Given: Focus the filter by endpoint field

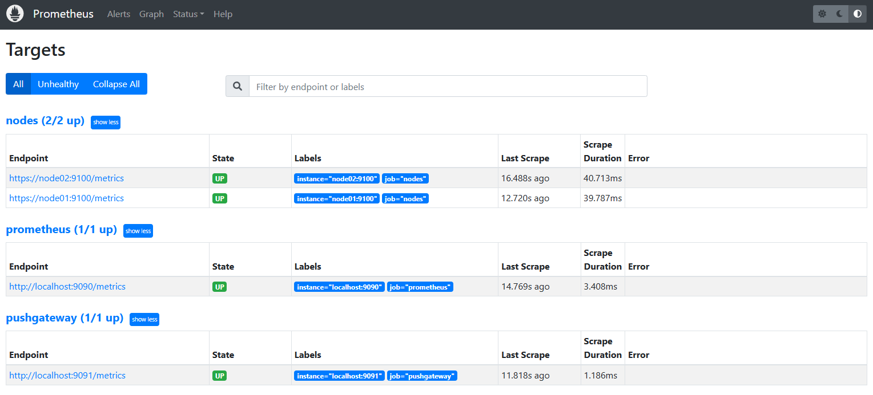Looking at the screenshot, I should (x=448, y=87).
